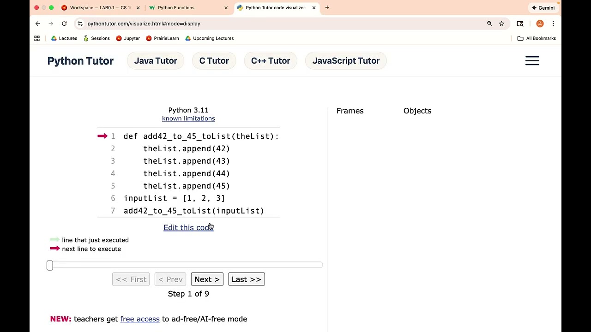The image size is (591, 332).
Task: Switch to the Python Functions tab
Action: pos(188,8)
